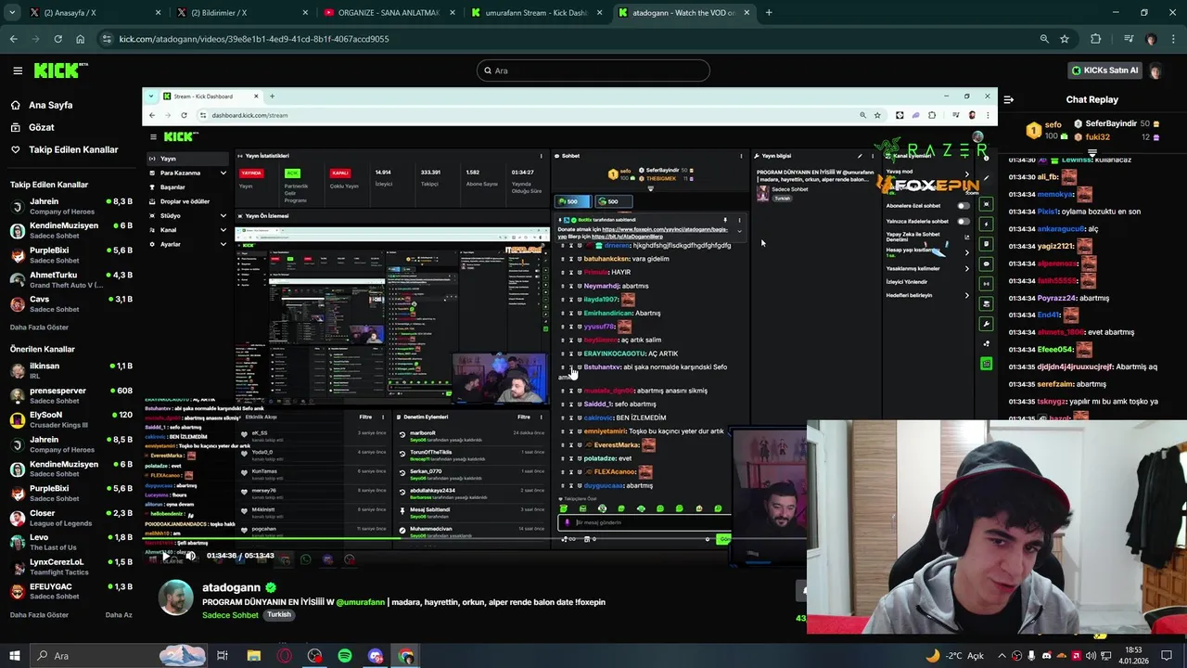
Task: Toggle Yalnızca ifadelerle sohbet in streamed dashboard
Action: 964,222
